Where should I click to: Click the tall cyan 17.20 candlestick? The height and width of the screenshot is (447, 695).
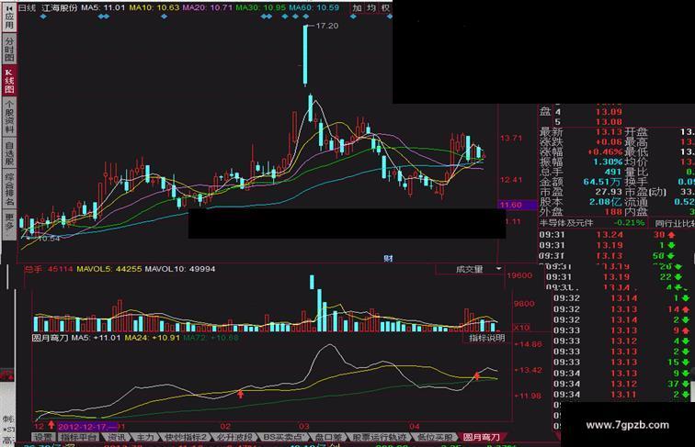pyautogui.click(x=305, y=55)
